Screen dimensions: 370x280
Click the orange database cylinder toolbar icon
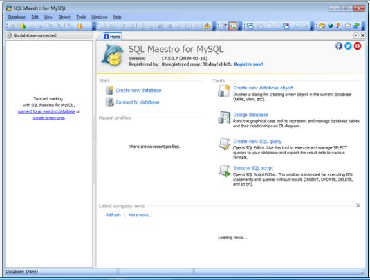tap(80, 26)
